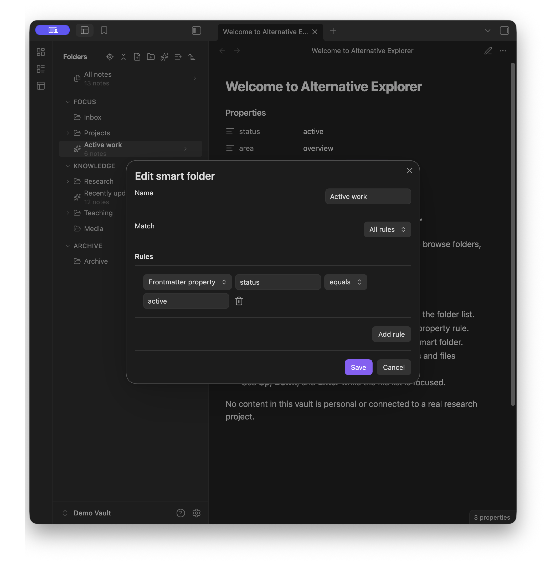Select the Inbox folder

[130, 117]
